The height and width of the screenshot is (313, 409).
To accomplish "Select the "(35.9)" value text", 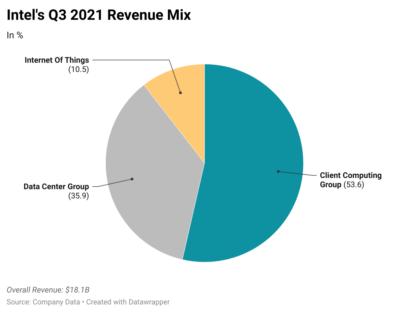I will pos(79,196).
